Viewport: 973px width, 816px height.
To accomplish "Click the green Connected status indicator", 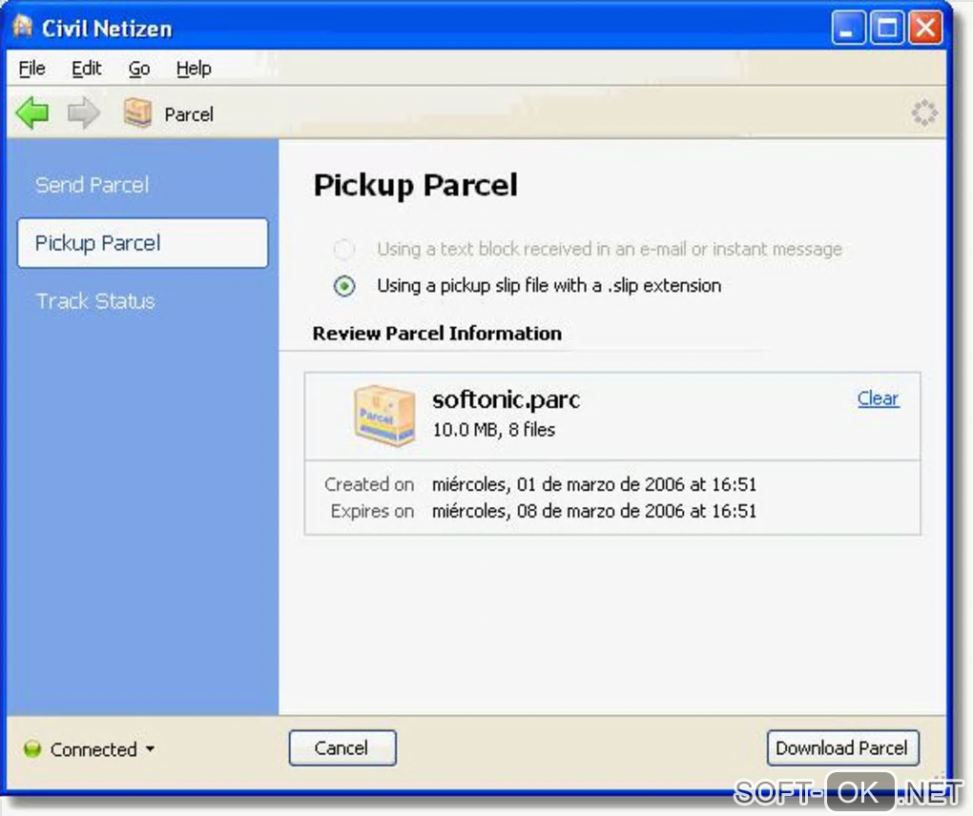I will (x=32, y=749).
